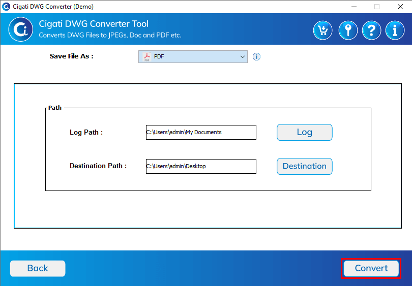
Task: Minimize the Cigati DWG Converter window
Action: [354, 7]
